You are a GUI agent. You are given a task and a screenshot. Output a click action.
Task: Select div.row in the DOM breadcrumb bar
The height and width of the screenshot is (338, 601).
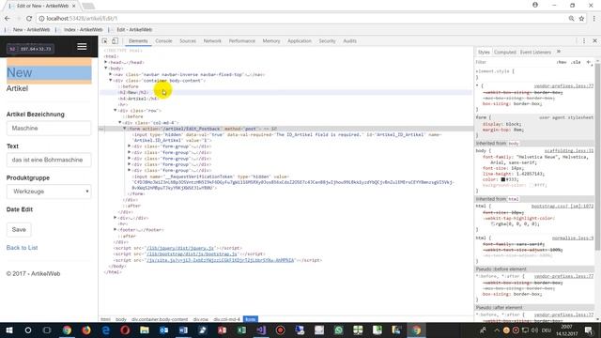pos(200,319)
